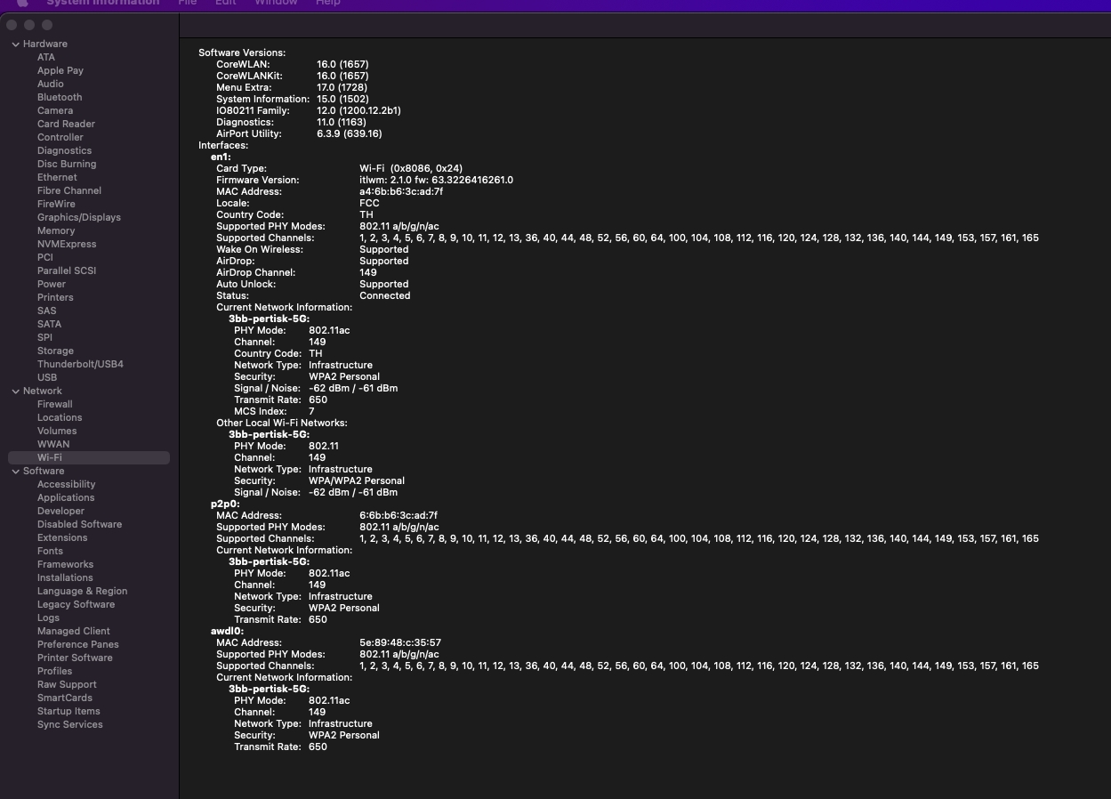Image resolution: width=1111 pixels, height=799 pixels.
Task: Select Legacy Software in the sidebar
Action: [x=76, y=604]
